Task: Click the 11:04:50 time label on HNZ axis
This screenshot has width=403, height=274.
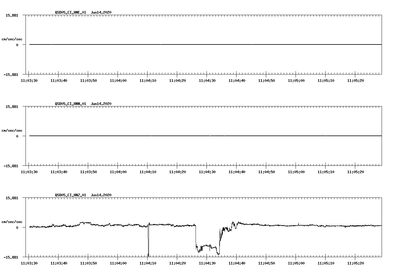Action: 266,263
